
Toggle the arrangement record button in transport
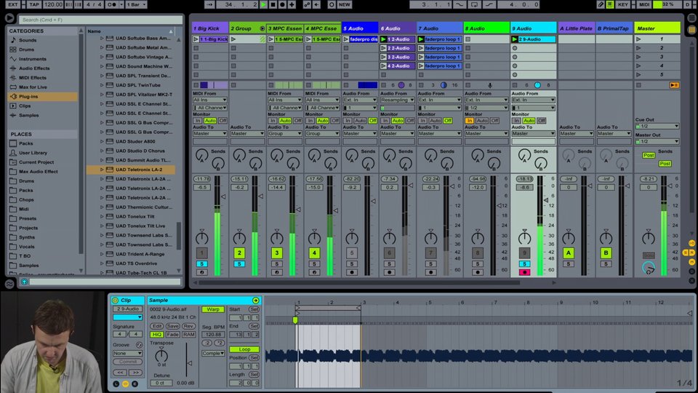tap(282, 4)
